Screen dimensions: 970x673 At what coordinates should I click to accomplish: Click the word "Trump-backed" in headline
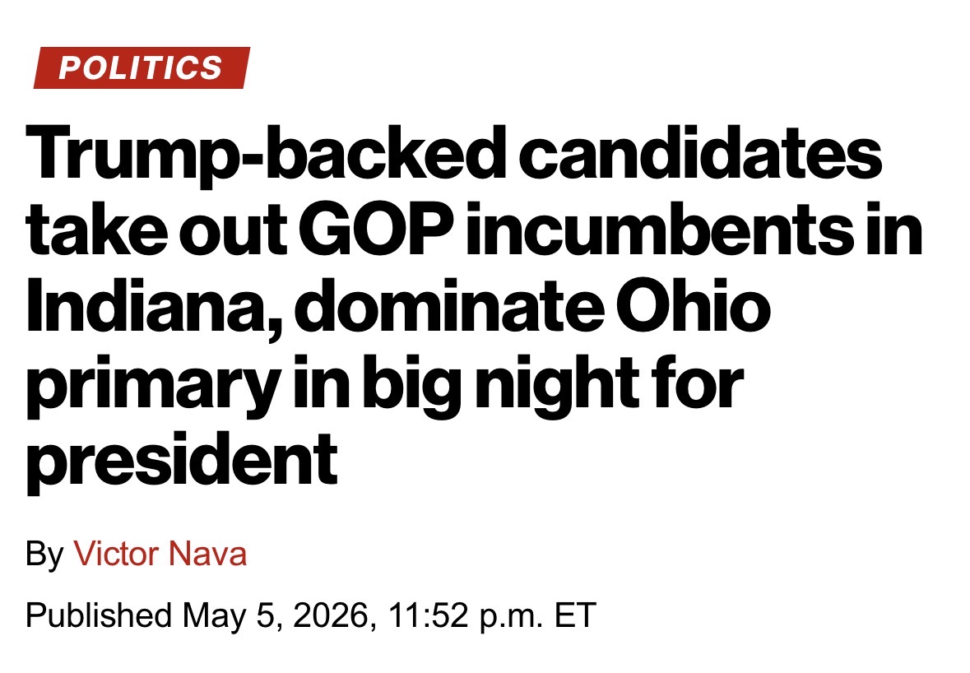[262, 153]
